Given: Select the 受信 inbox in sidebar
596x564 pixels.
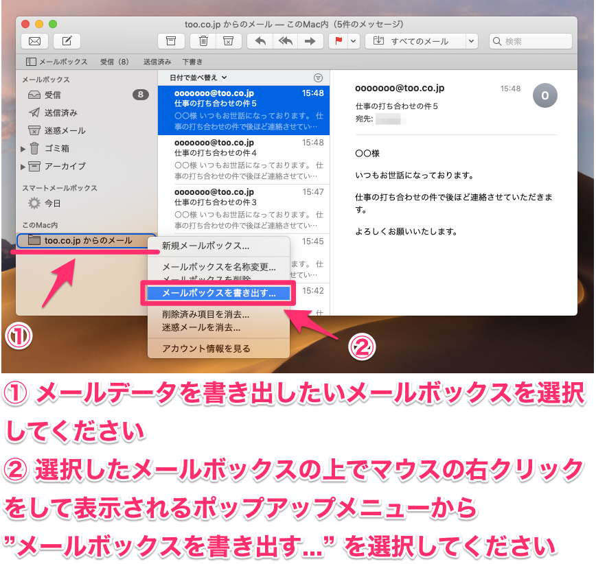Looking at the screenshot, I should pos(87,95).
